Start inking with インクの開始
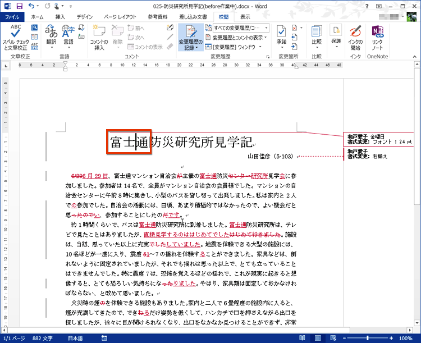Image resolution: width=421 pixels, height=343 pixels. coord(355,37)
